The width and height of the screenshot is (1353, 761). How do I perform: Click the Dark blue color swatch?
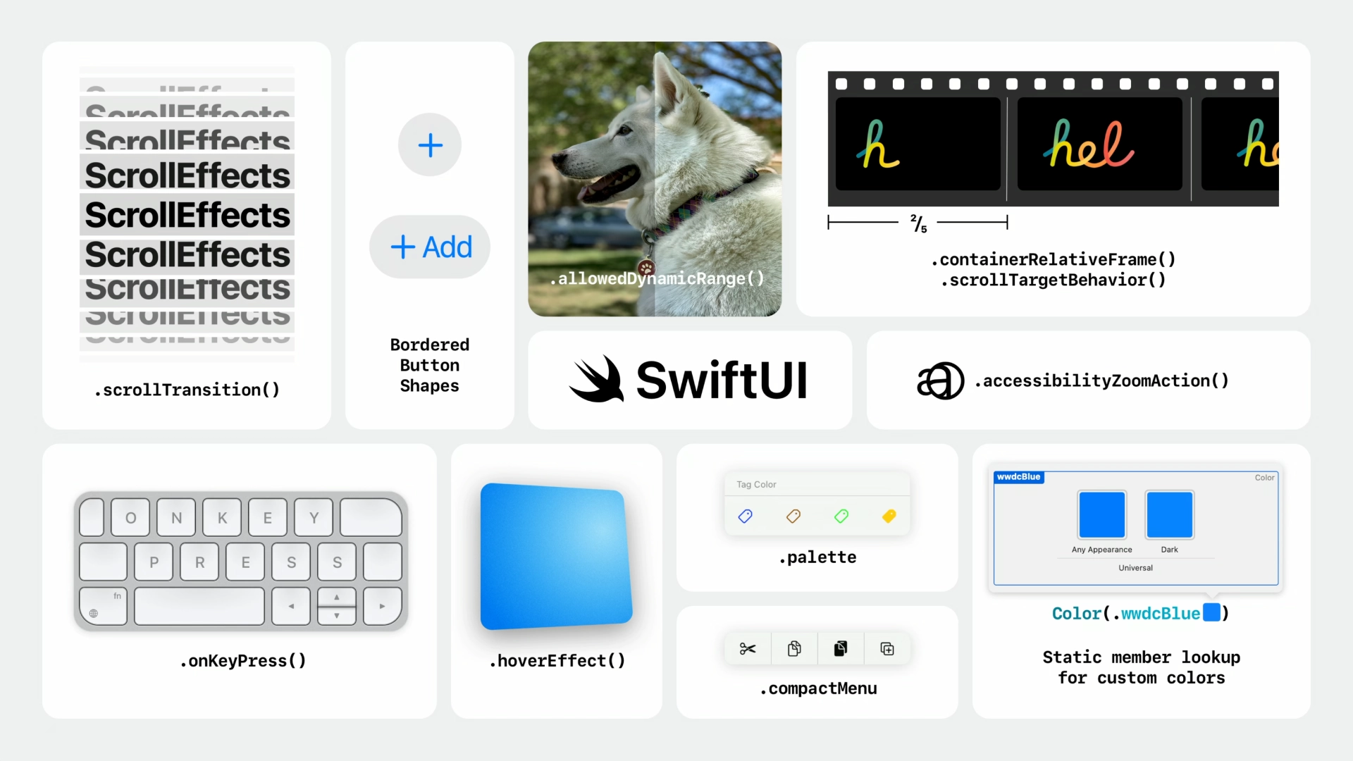pos(1170,514)
